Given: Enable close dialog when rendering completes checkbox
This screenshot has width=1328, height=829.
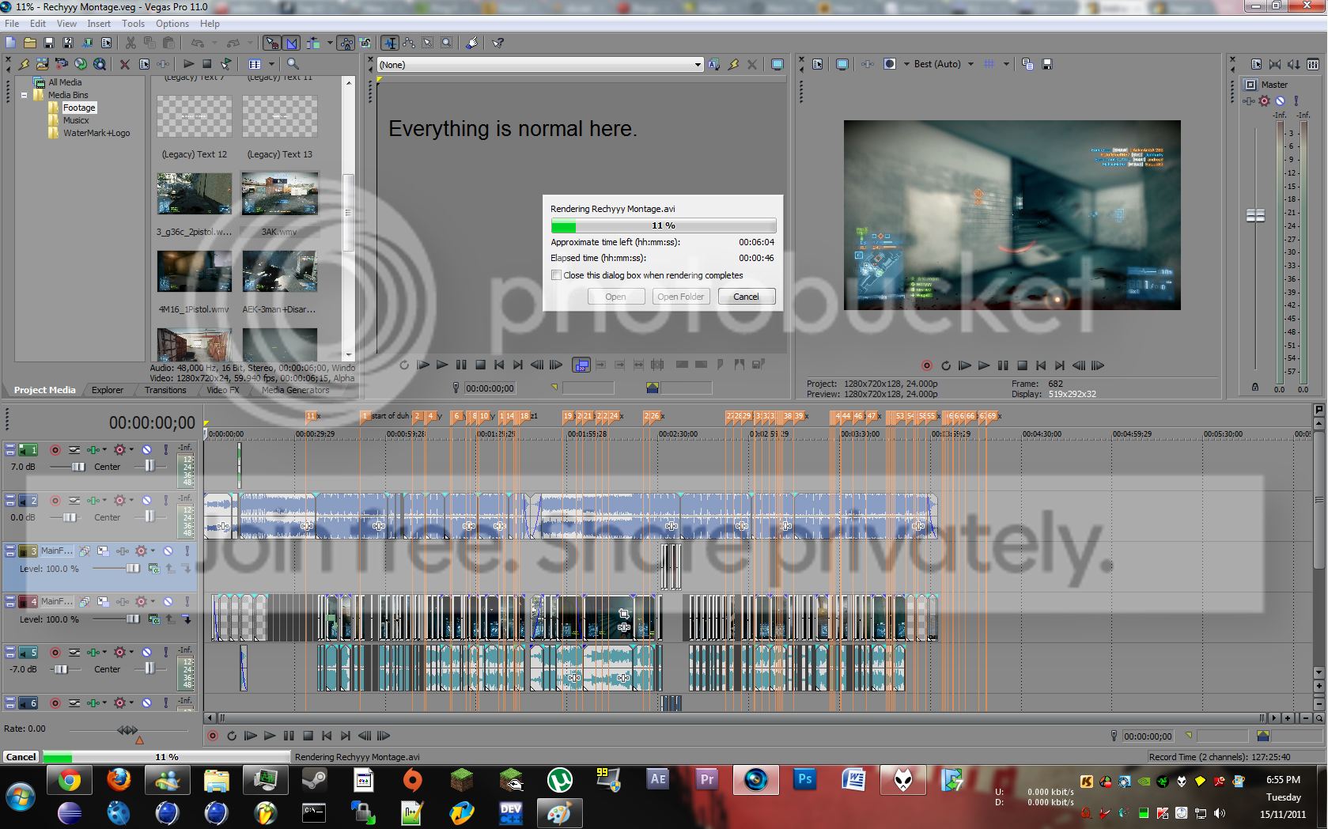Looking at the screenshot, I should tap(556, 275).
